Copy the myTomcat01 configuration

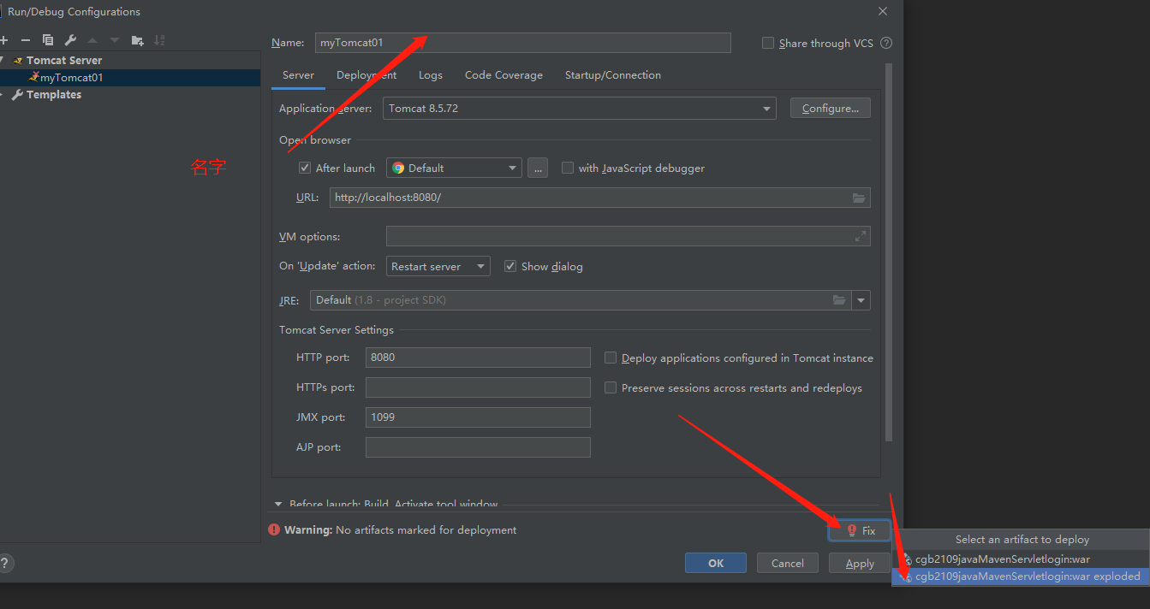coord(47,39)
